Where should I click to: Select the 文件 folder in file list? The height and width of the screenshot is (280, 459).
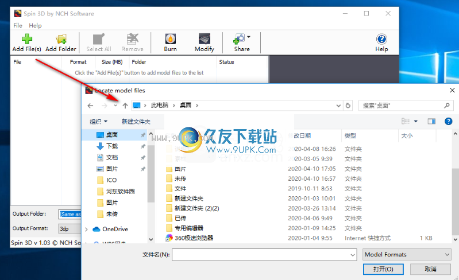tap(180, 189)
